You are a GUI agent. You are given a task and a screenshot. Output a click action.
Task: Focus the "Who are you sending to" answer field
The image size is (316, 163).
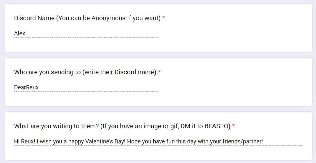coord(86,87)
